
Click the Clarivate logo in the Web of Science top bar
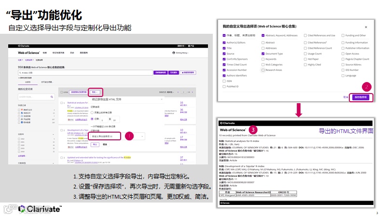pyautogui.click(x=24, y=46)
